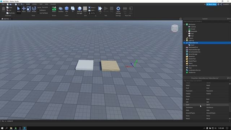Click the new file icon in quick access bar

[x=8, y=4]
